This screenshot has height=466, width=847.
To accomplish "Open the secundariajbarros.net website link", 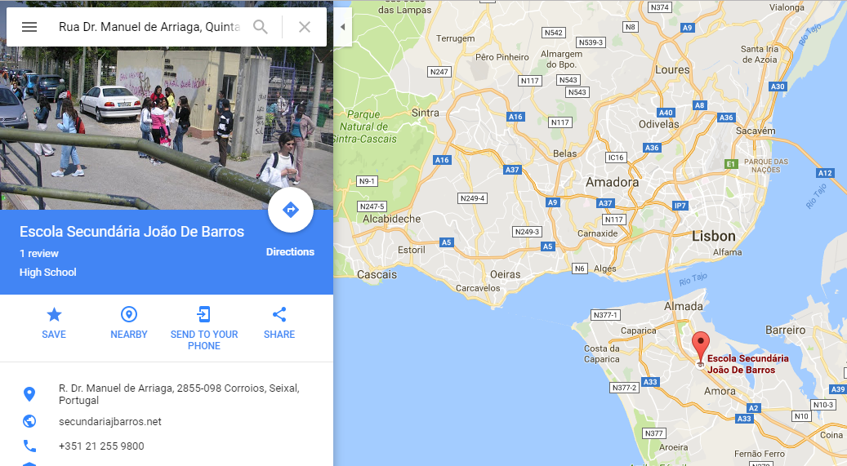I will pos(110,422).
